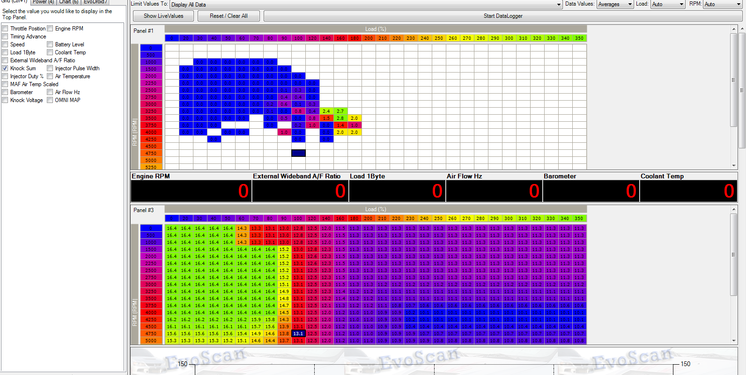Start DataLogger
This screenshot has width=746, height=375.
(502, 16)
